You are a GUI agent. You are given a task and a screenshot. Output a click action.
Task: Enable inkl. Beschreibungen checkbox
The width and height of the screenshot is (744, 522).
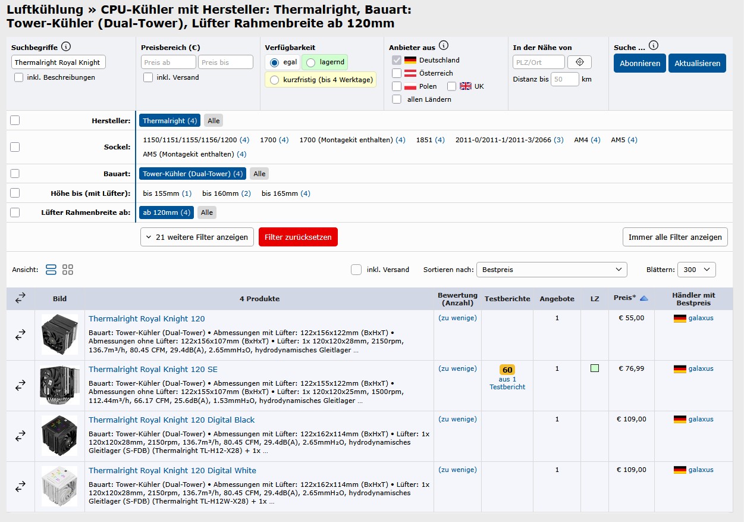click(19, 77)
